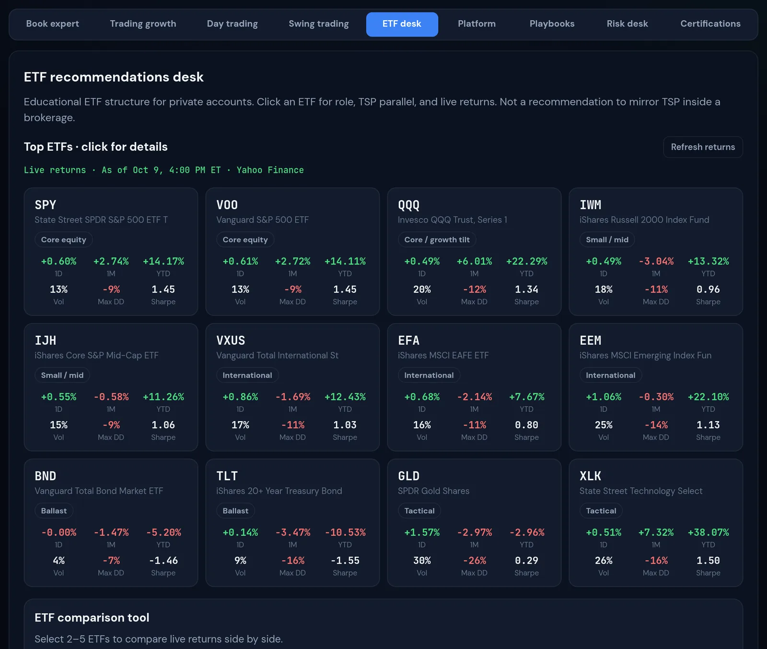Open the SPY ETF card

[111, 251]
